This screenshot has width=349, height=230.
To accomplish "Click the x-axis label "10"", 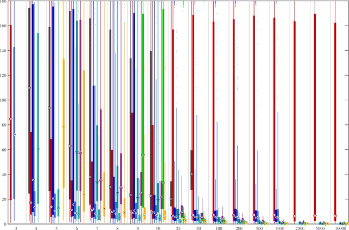I will coord(158,228).
